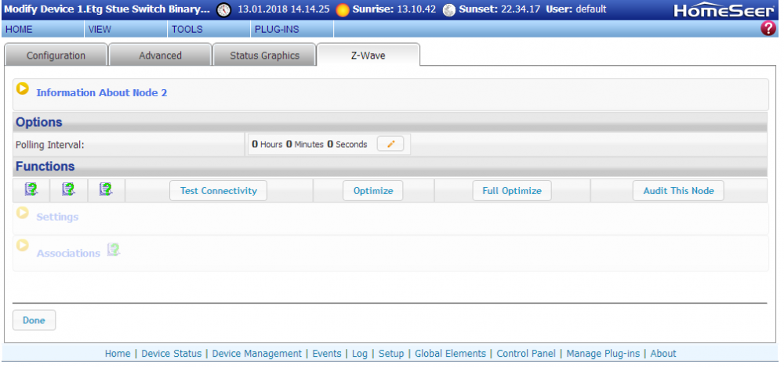Viewport: 784px width, 367px height.
Task: Follow the Device Management footer link
Action: click(256, 354)
